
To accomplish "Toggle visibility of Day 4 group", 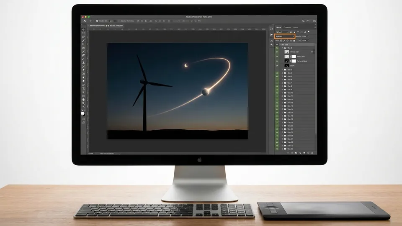I will (x=277, y=73).
